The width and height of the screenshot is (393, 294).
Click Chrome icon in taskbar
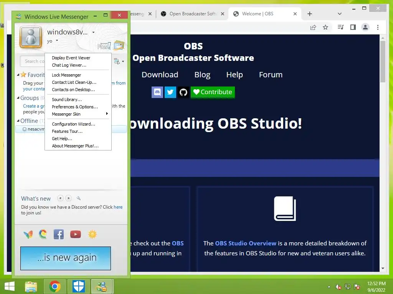pyautogui.click(x=55, y=286)
